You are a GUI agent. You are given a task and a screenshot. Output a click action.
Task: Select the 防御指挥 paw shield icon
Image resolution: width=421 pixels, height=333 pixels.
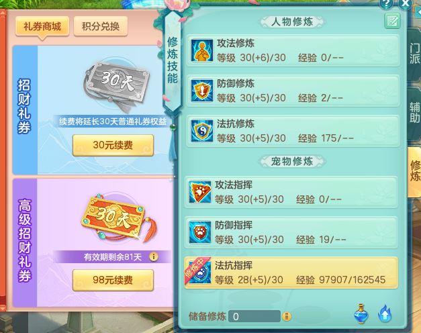tap(200, 232)
